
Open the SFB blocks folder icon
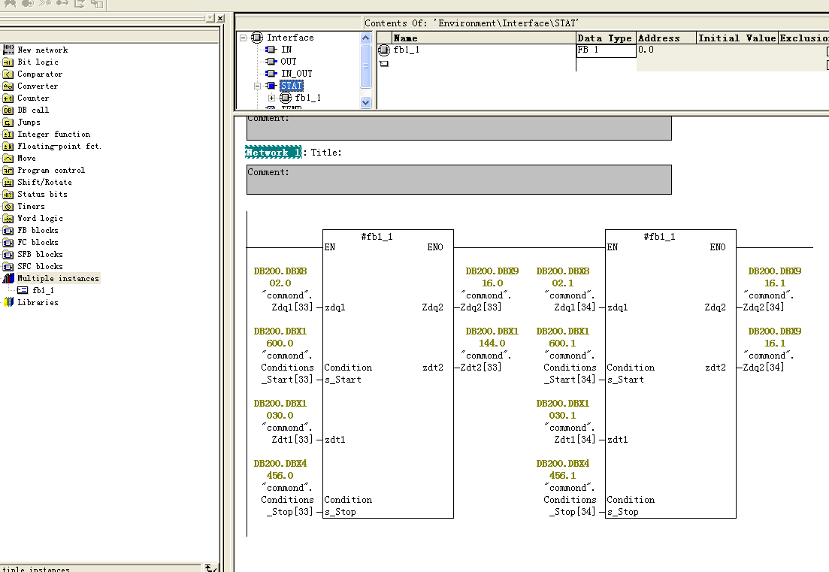pos(8,254)
